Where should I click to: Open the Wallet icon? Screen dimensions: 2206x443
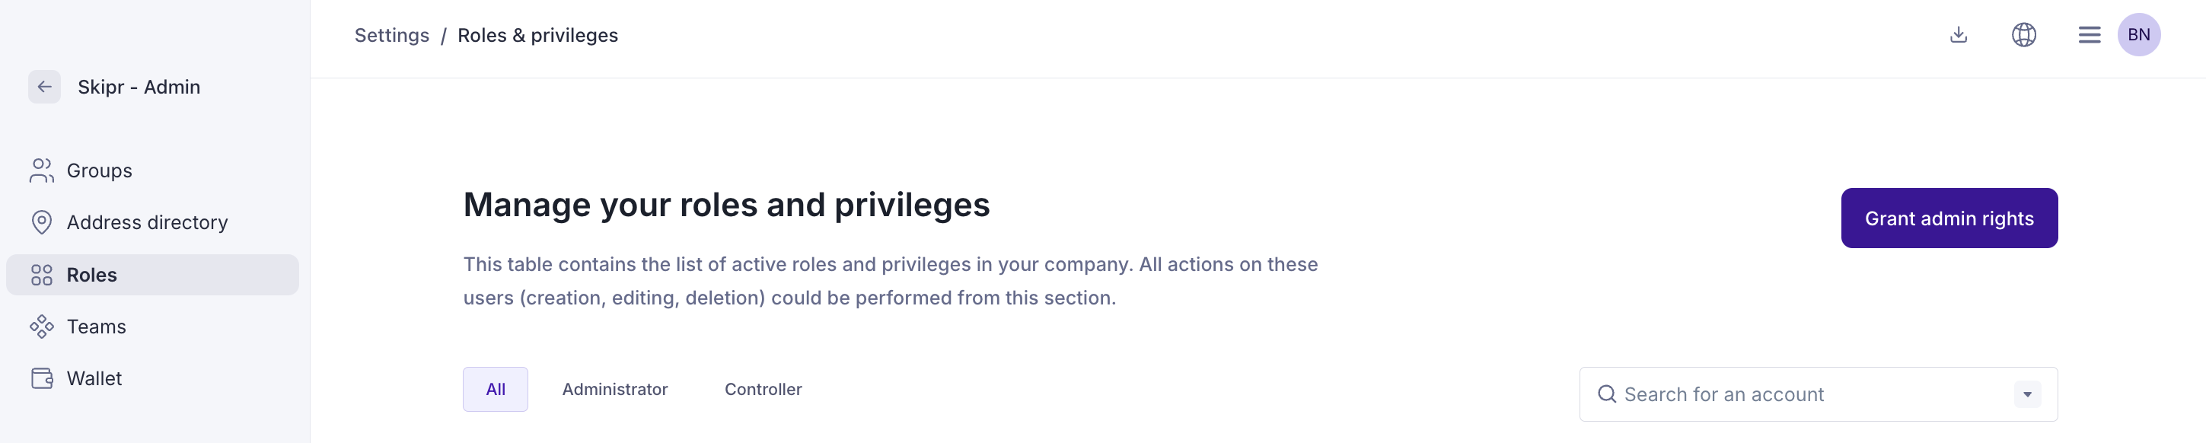[40, 378]
